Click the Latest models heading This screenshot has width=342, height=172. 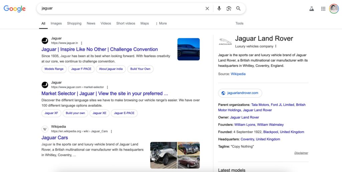(x=232, y=170)
